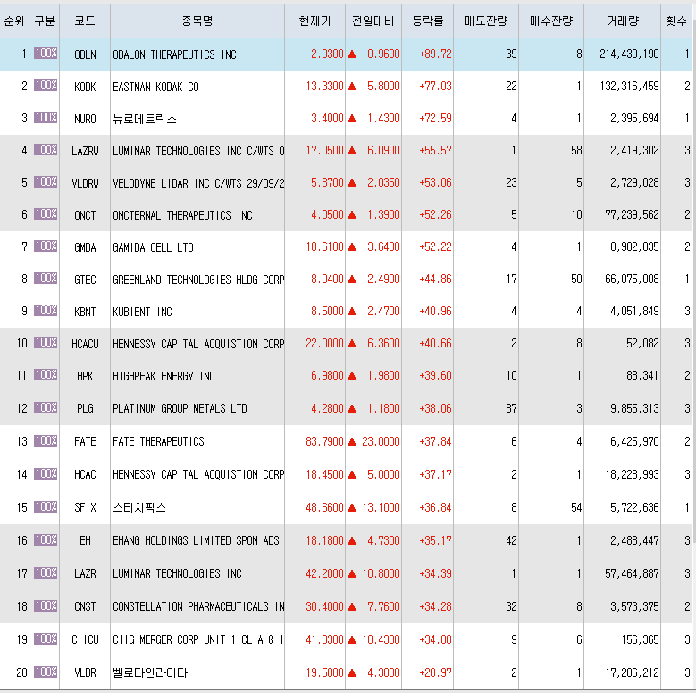Image resolution: width=696 pixels, height=693 pixels.
Task: Sort by 현재가 column header
Action: point(315,21)
